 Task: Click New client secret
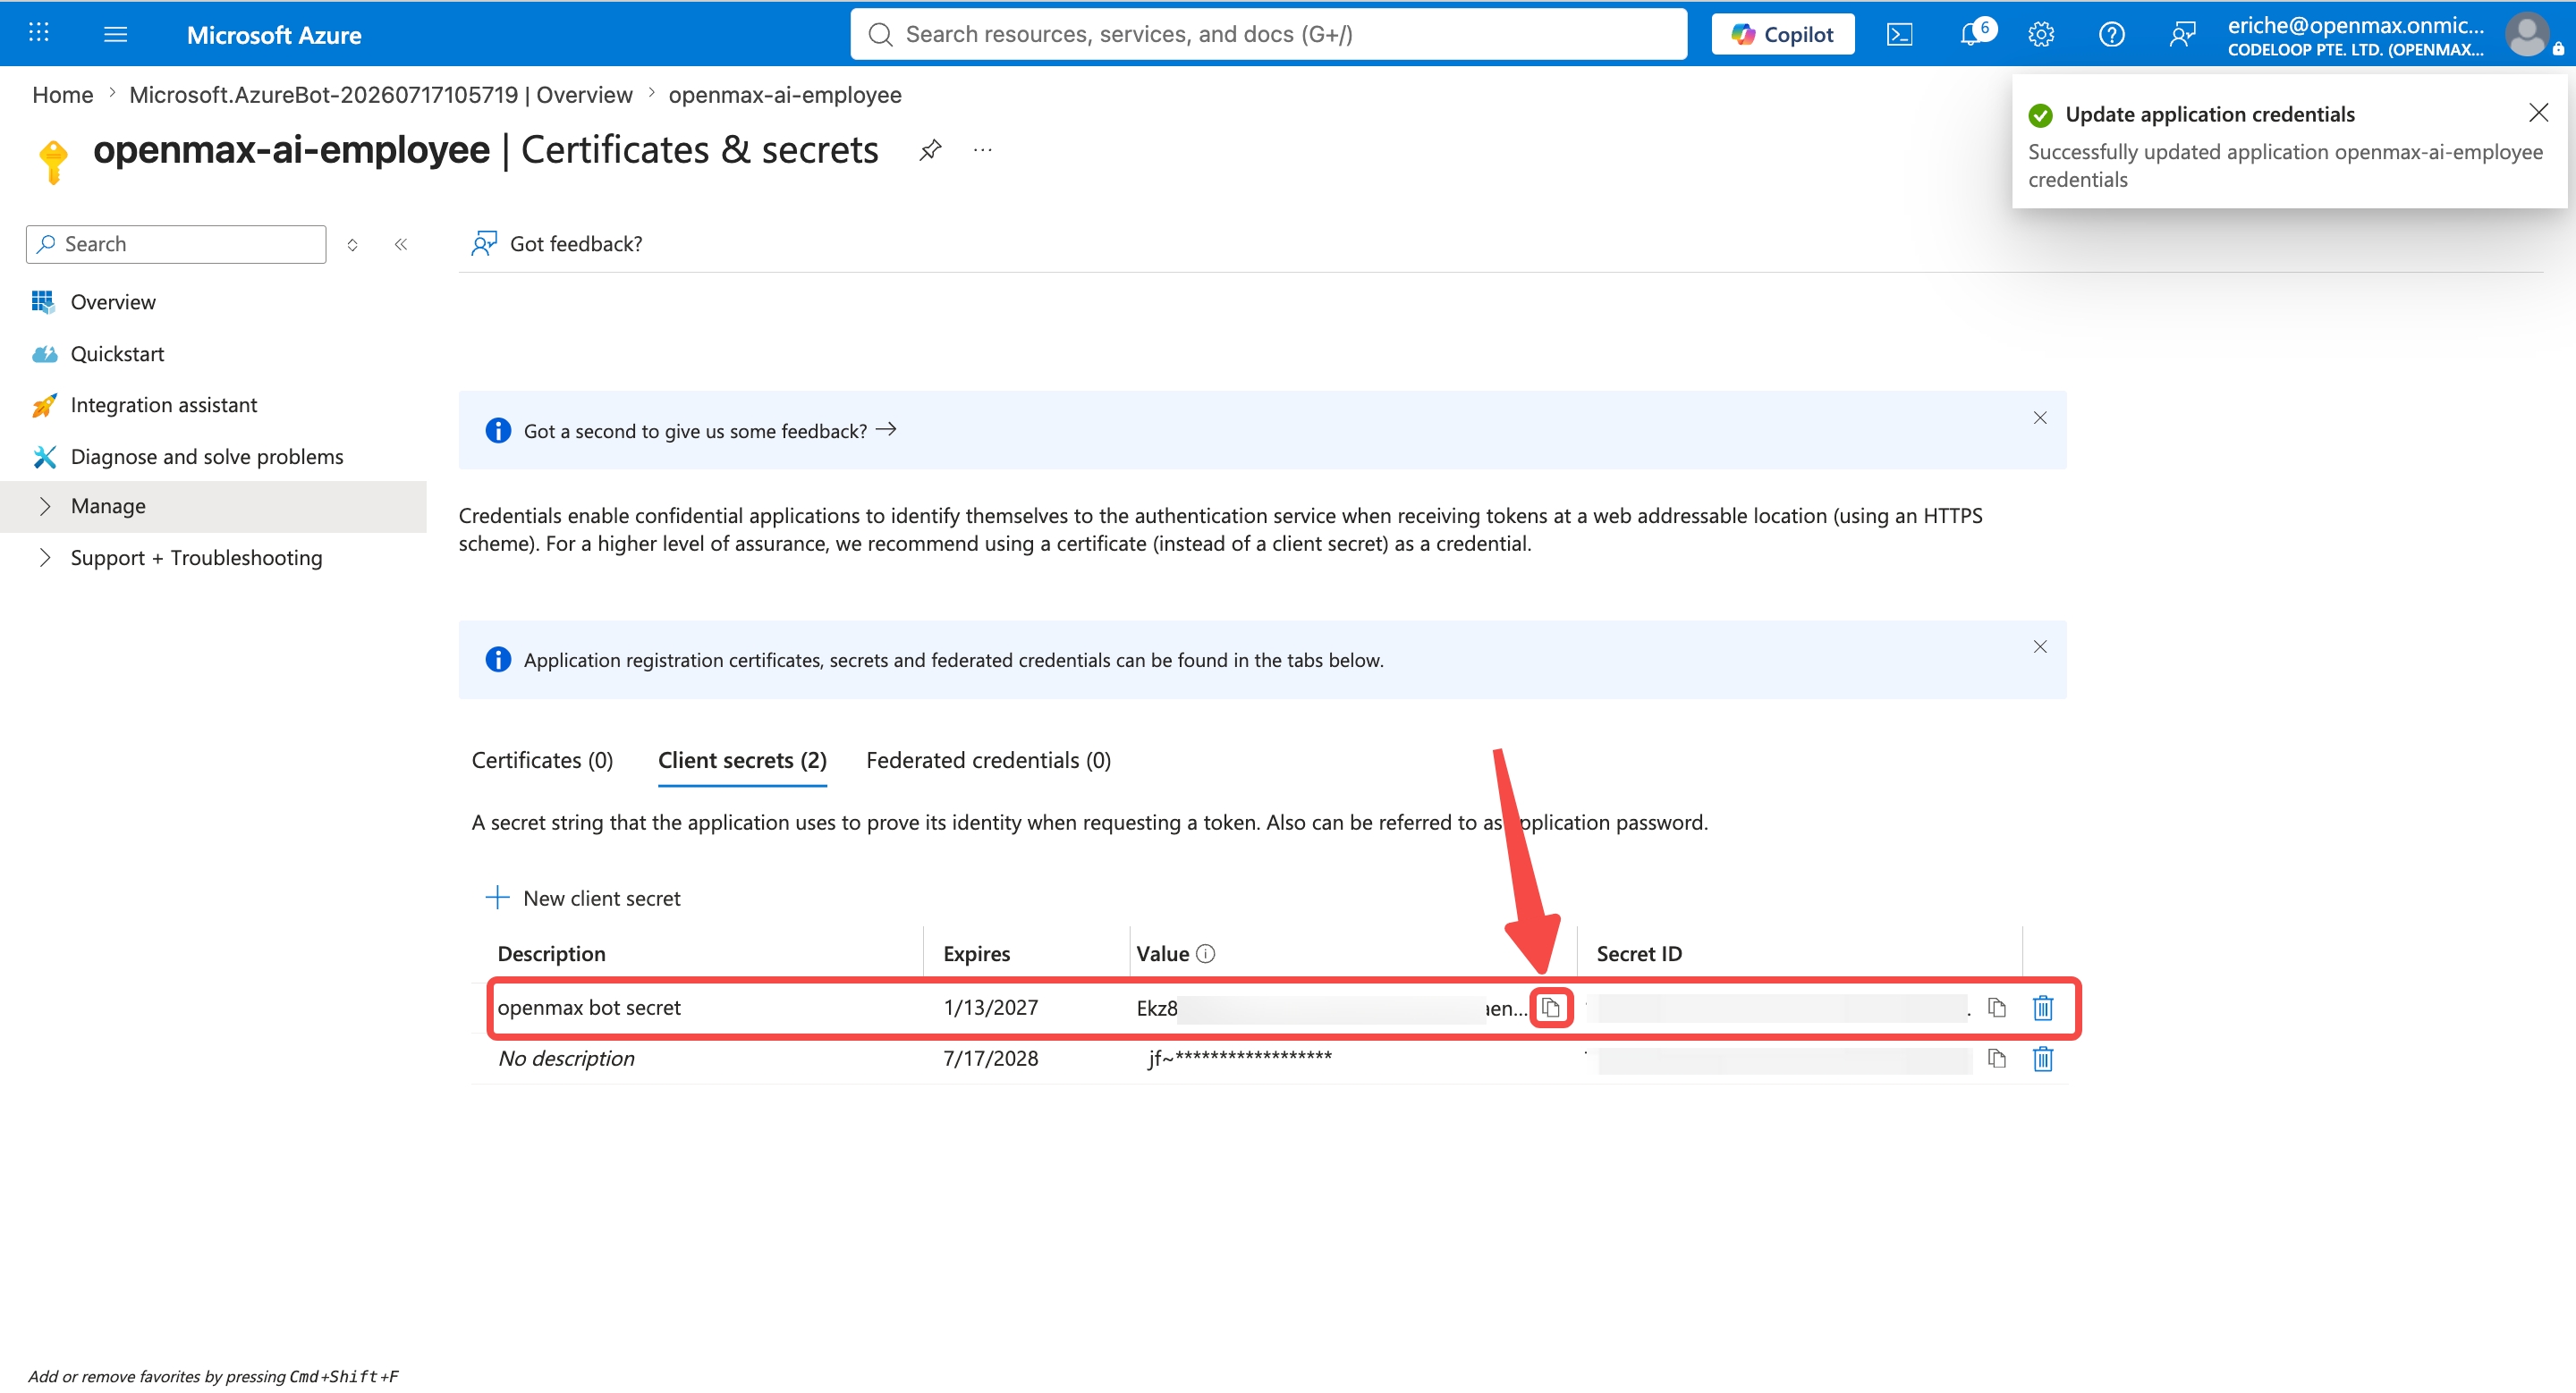(x=583, y=898)
